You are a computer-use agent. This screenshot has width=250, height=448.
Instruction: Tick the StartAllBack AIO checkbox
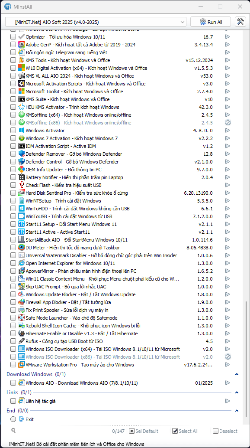pyautogui.click(x=13, y=240)
